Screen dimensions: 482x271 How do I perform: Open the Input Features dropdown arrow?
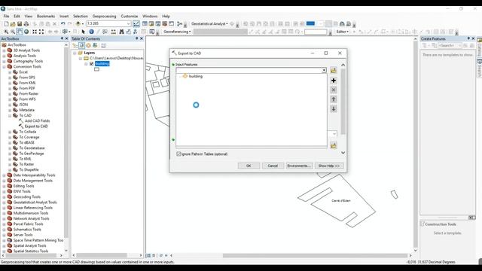(324, 70)
